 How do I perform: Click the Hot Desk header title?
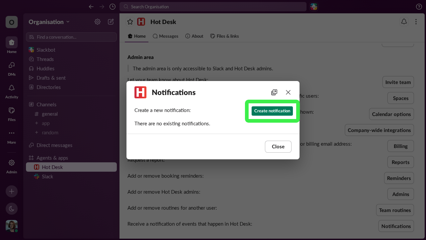pyautogui.click(x=163, y=22)
